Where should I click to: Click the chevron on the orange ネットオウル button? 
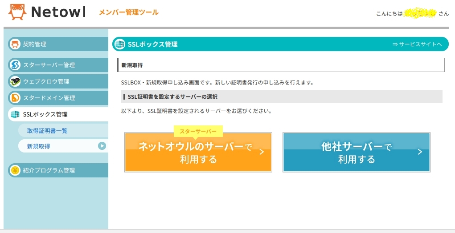tap(262, 152)
